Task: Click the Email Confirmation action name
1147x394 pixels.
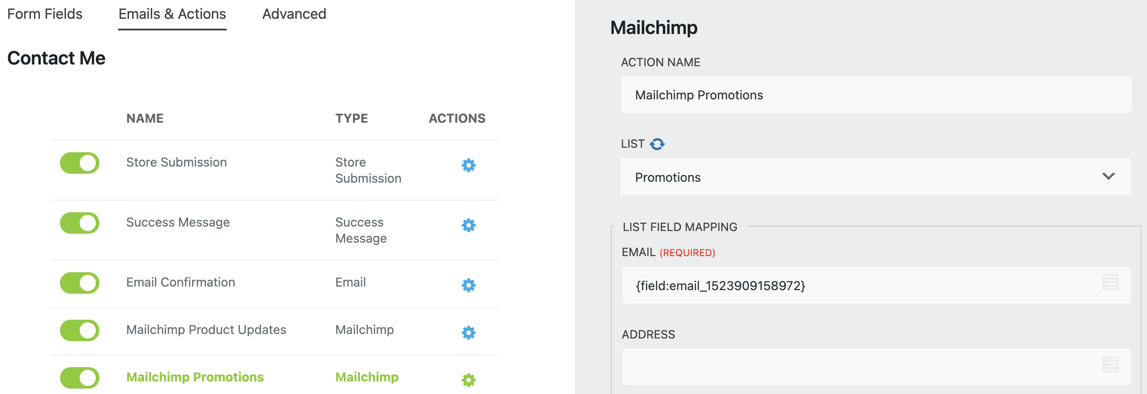Action: click(180, 282)
